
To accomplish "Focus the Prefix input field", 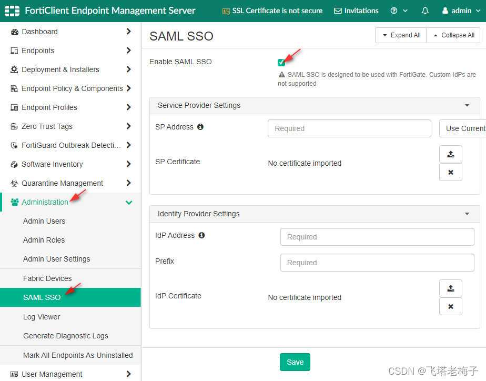I will pyautogui.click(x=377, y=263).
